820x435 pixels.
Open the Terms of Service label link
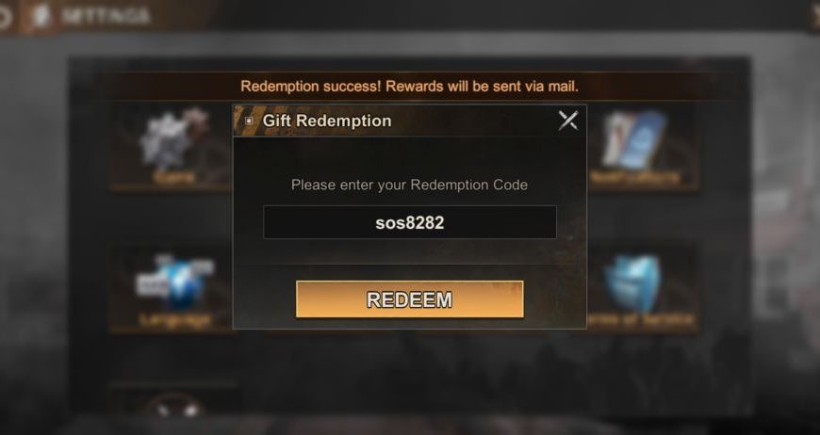pyautogui.click(x=640, y=319)
